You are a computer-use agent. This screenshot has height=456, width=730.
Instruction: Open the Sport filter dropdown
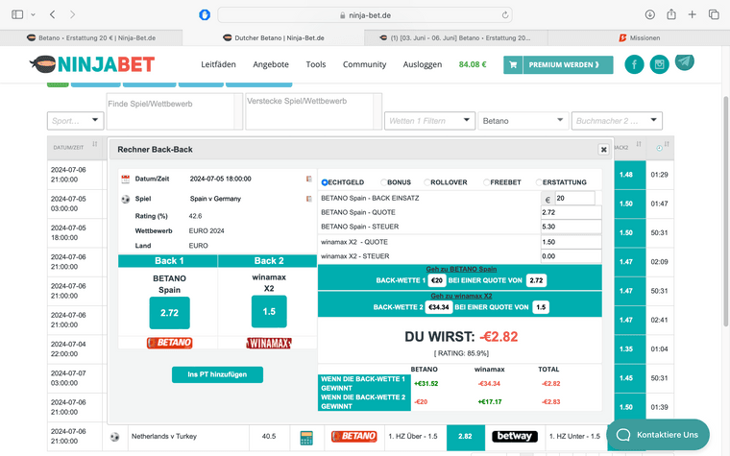tap(76, 121)
